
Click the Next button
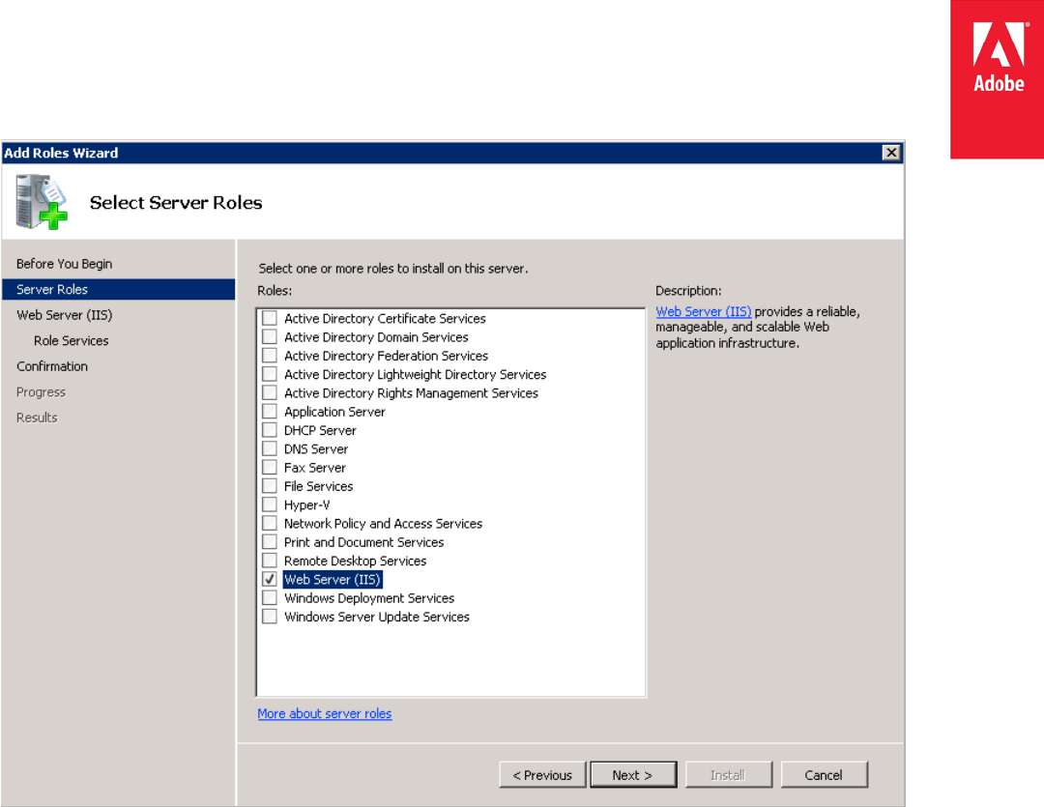(633, 774)
